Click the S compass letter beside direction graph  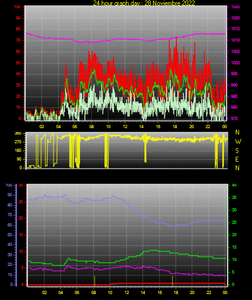click(x=237, y=151)
